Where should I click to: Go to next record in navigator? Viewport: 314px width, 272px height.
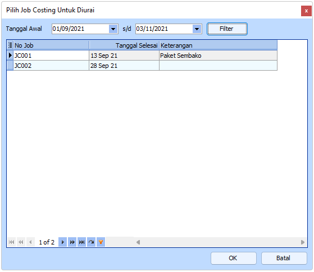(x=63, y=242)
